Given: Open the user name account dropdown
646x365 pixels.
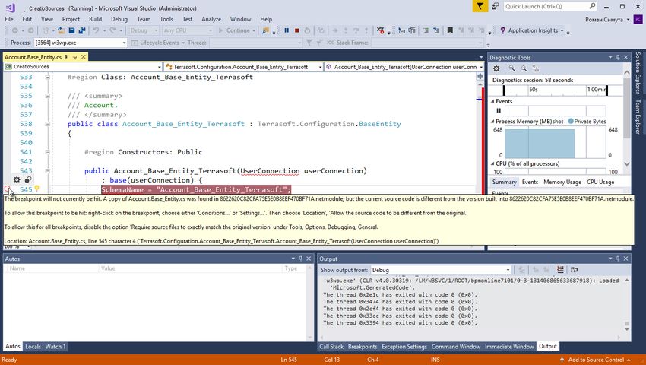Looking at the screenshot, I should (628, 19).
